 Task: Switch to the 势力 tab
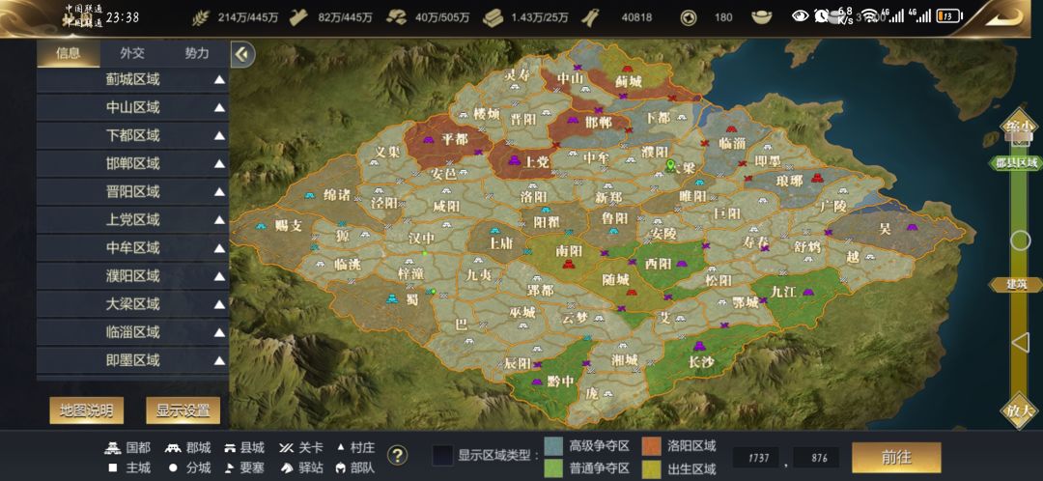[196, 53]
